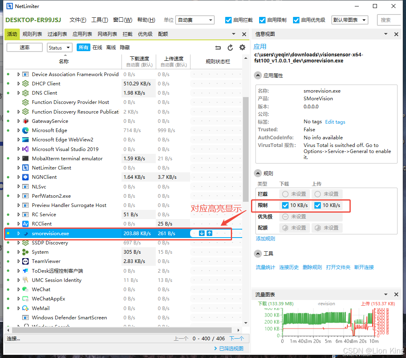406x358 pixels.
Task: Open the 帮助(H) menu
Action: point(146,20)
